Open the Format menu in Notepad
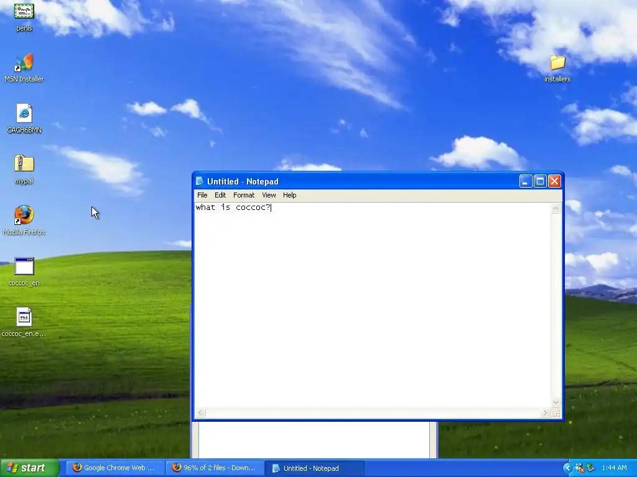 (x=244, y=195)
